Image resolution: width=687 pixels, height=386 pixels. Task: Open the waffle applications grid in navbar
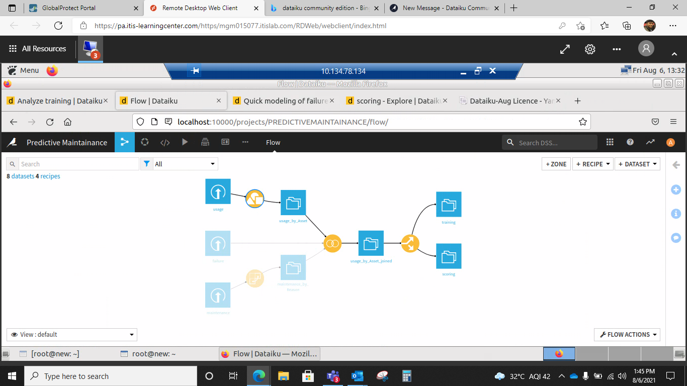coord(610,142)
